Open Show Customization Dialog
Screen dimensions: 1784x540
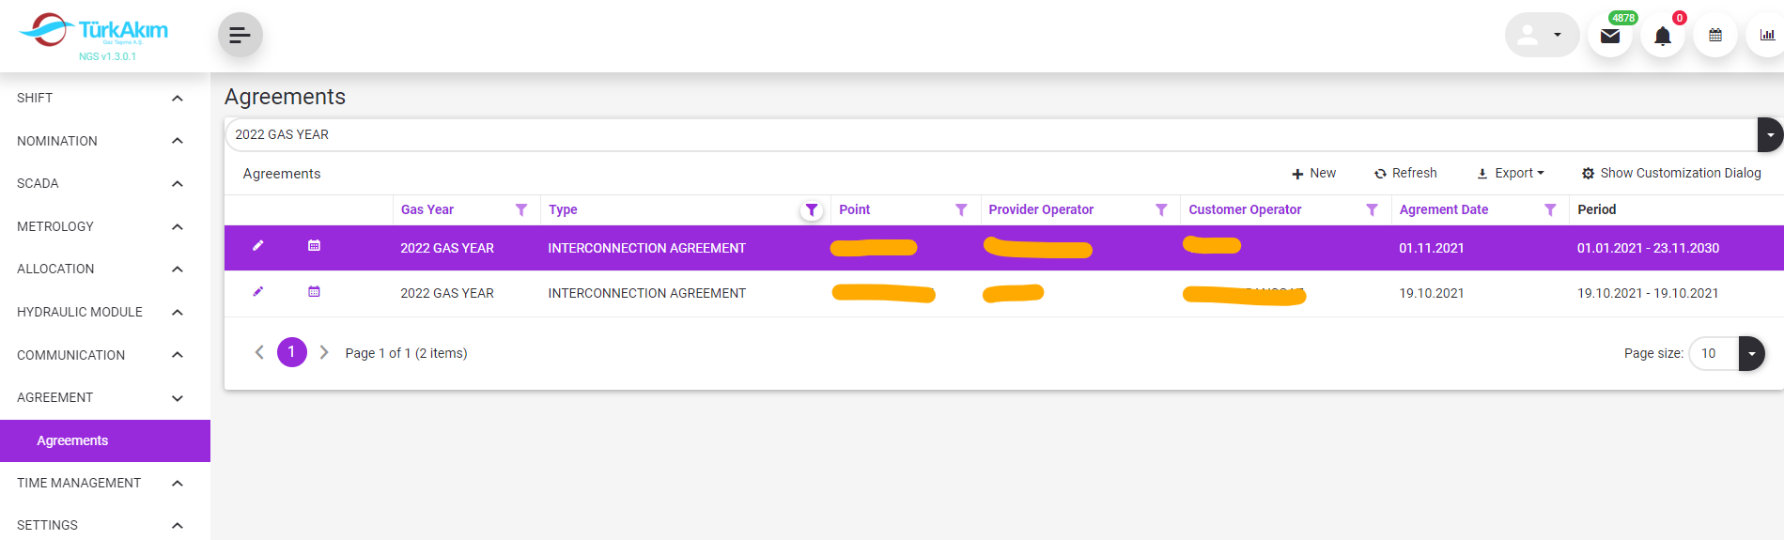point(1671,174)
